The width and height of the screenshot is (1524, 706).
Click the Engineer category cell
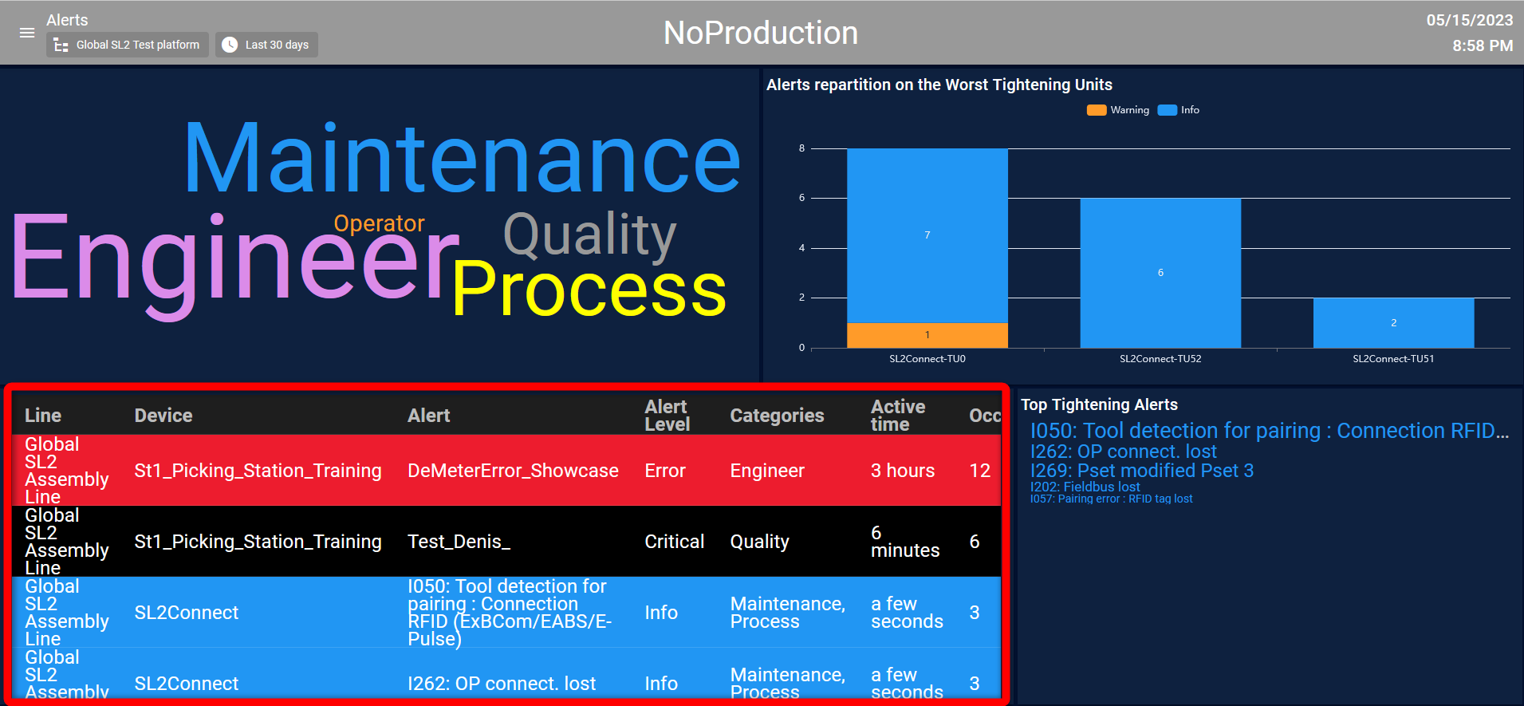[x=767, y=471]
